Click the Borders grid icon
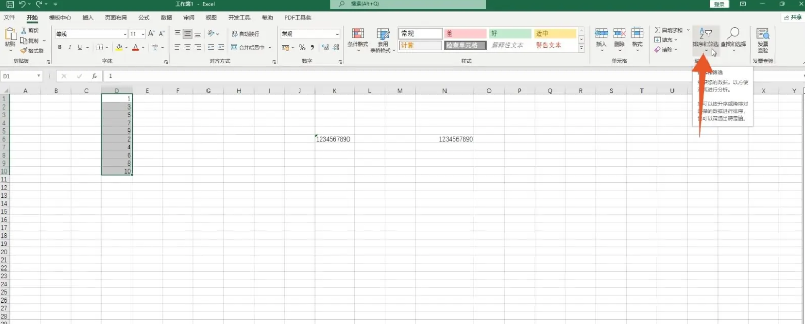The image size is (805, 324). pos(99,47)
